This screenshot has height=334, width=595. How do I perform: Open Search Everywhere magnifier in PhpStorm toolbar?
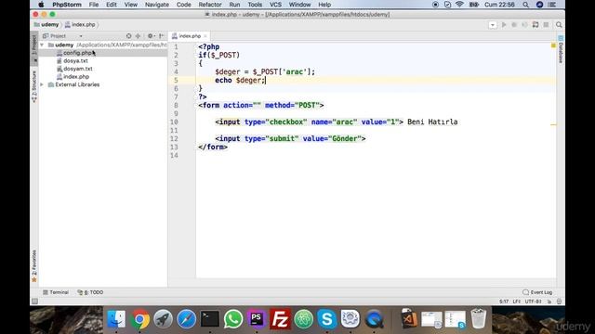(x=559, y=25)
